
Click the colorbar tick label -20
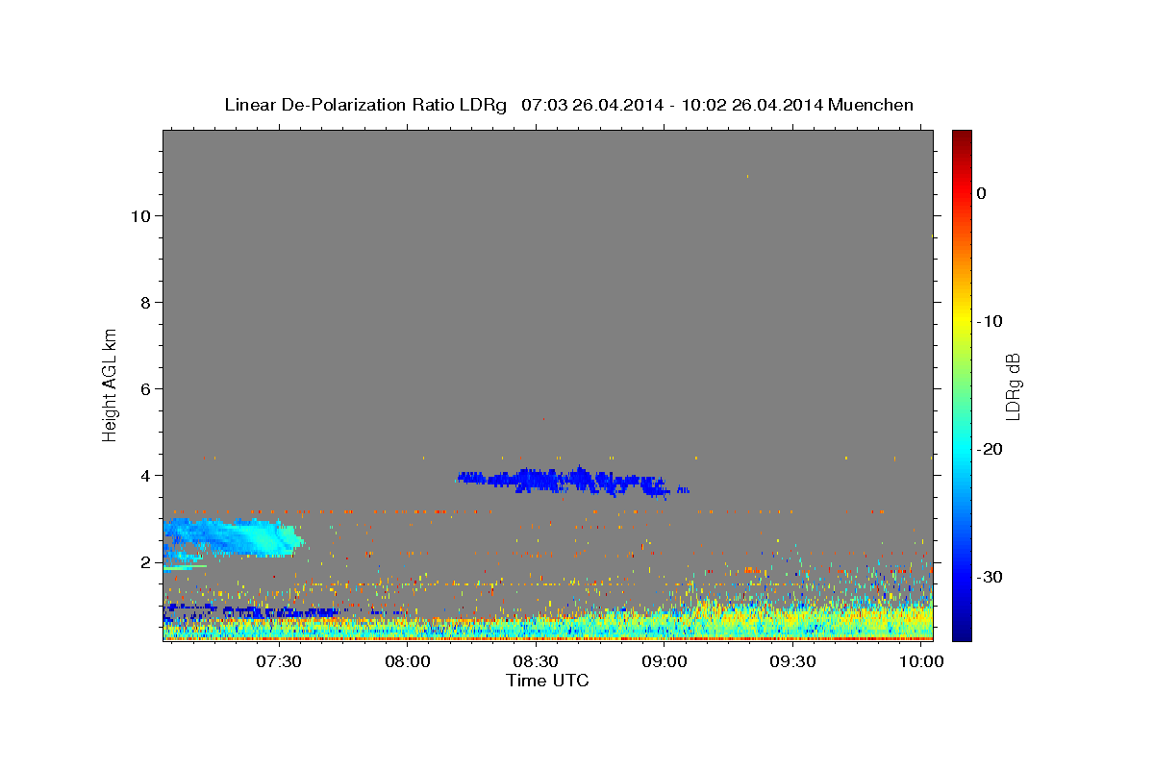click(989, 449)
